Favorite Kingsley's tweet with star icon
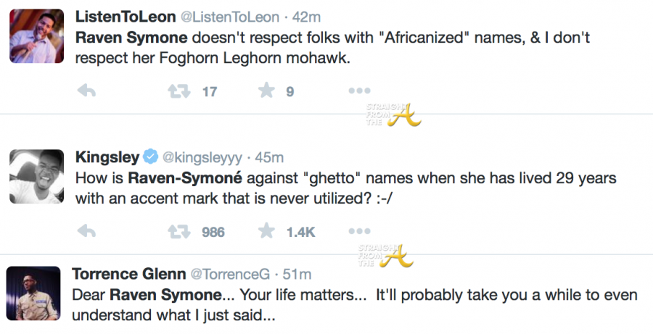 click(266, 231)
